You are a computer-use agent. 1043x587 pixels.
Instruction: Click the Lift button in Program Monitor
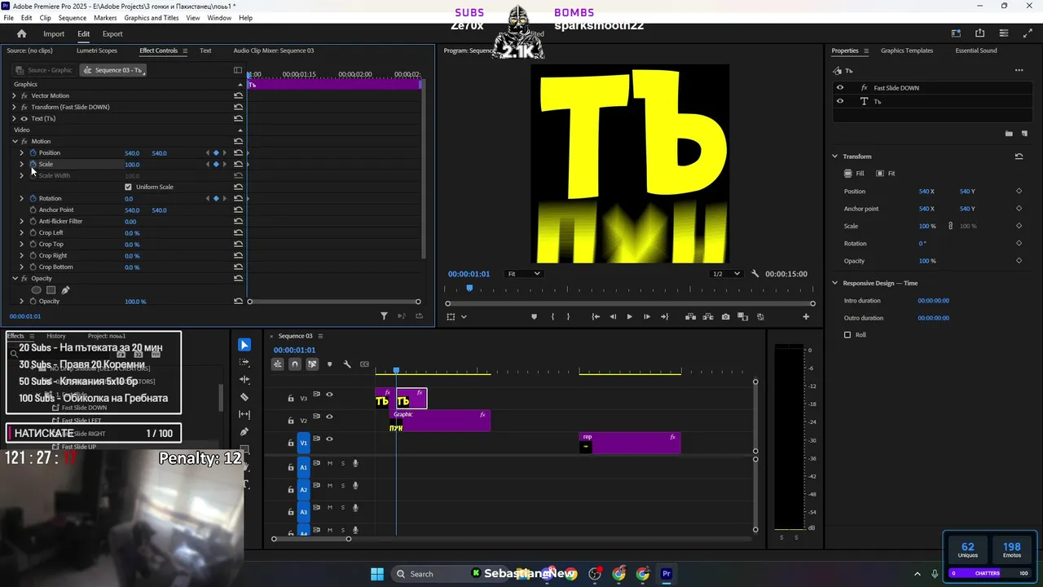pyautogui.click(x=690, y=316)
